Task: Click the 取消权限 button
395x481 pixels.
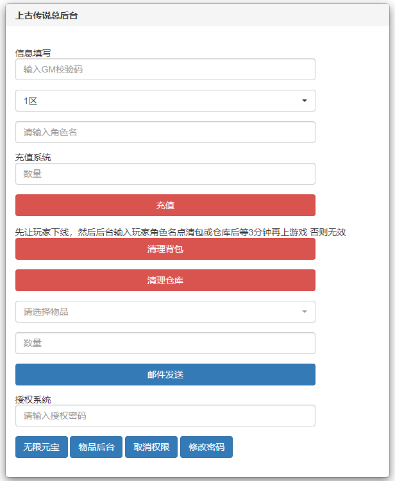Action: (x=151, y=447)
